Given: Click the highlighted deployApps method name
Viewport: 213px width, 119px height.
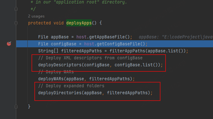Looking at the screenshot, I should [x=79, y=23].
